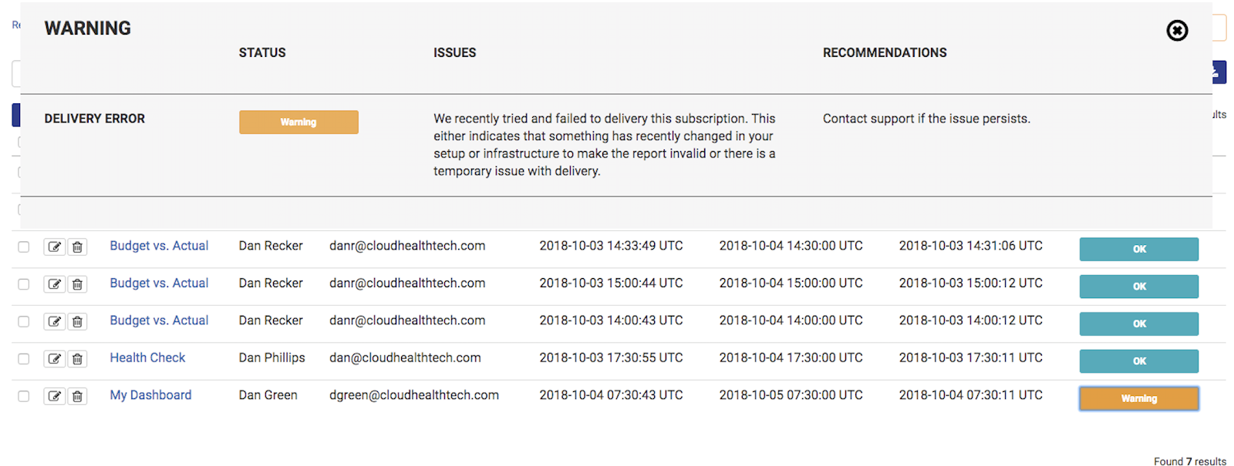The width and height of the screenshot is (1234, 466).
Task: Edit the My Dashboard subscription
Action: coord(54,396)
